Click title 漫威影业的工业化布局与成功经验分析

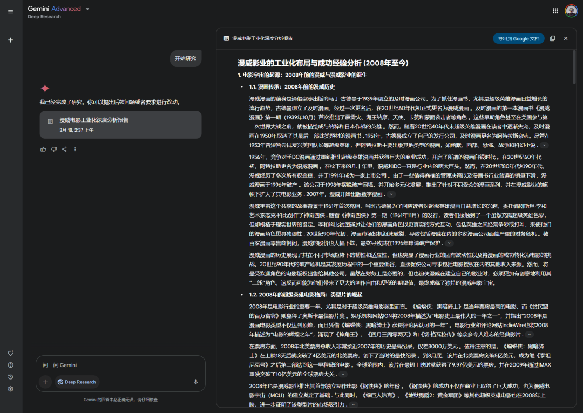[323, 63]
